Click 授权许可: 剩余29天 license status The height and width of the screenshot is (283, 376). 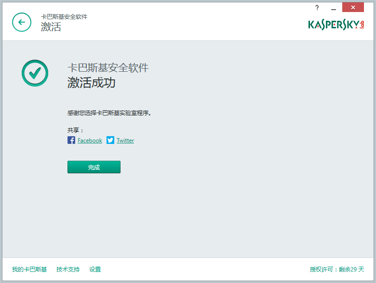pos(336,270)
